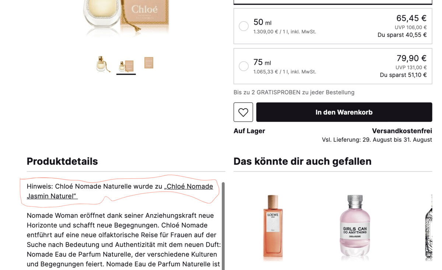Click the GRATISPROBEN info text

[294, 92]
